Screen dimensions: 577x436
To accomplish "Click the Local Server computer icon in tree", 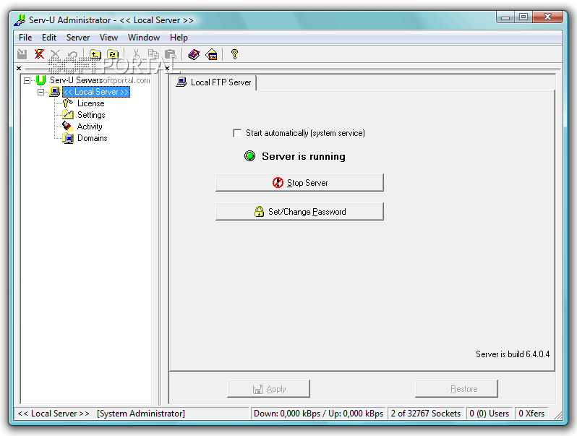I will (54, 91).
